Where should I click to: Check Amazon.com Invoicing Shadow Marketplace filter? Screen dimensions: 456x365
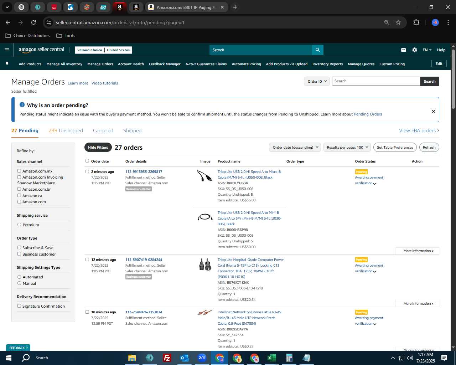pos(19,177)
